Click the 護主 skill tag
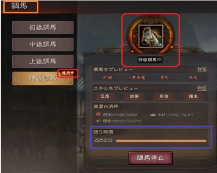The width and height of the screenshot is (217, 173). point(193,96)
